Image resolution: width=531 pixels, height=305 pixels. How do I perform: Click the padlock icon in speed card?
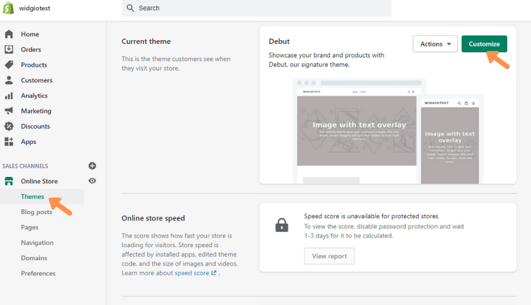point(282,225)
